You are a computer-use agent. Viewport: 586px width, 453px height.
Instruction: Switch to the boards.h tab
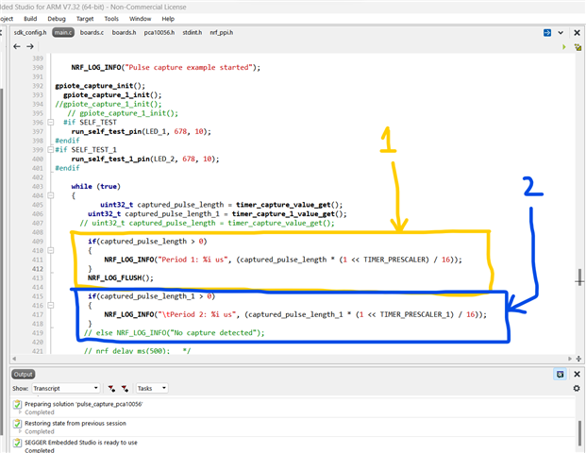point(124,32)
